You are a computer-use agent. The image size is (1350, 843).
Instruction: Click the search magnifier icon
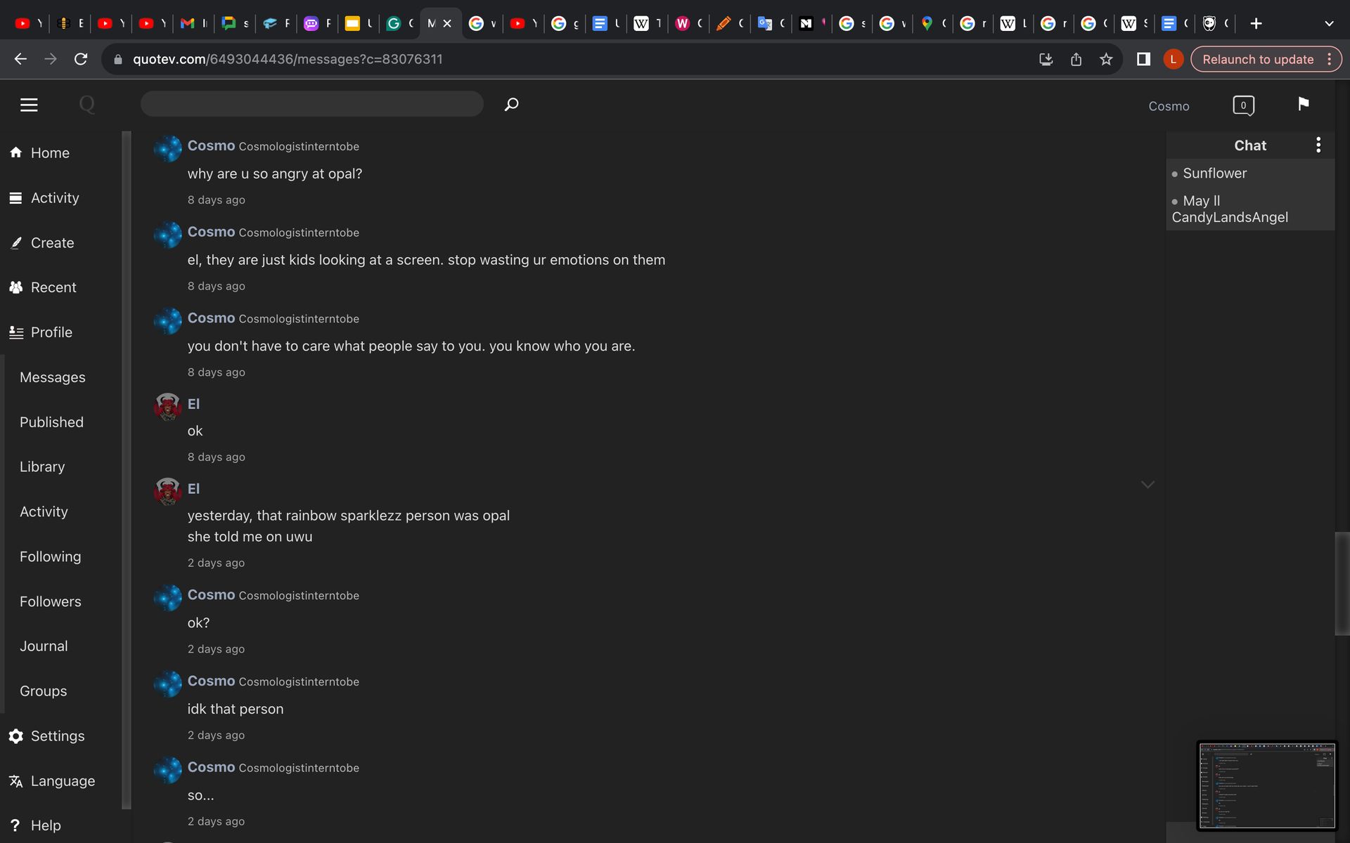(x=511, y=105)
